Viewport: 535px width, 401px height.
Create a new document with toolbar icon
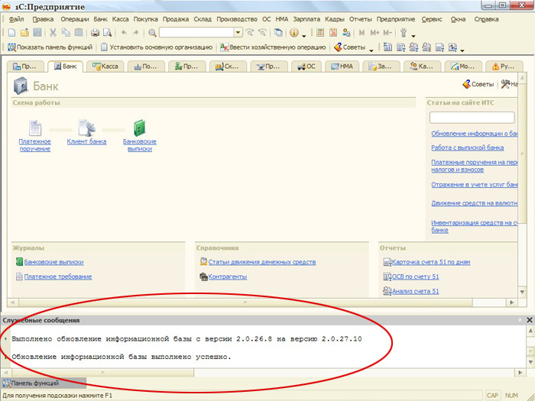[x=11, y=33]
